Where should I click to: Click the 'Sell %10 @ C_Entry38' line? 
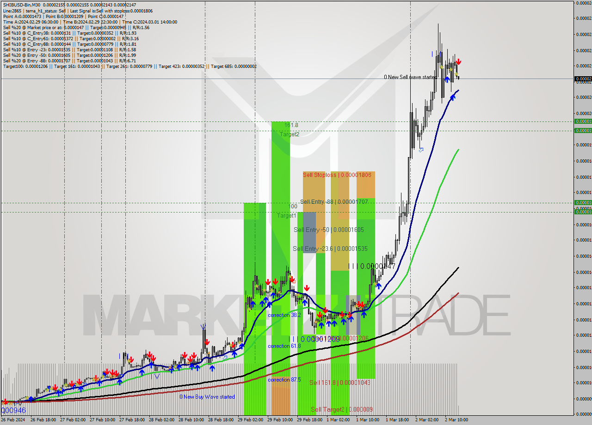tap(69, 33)
